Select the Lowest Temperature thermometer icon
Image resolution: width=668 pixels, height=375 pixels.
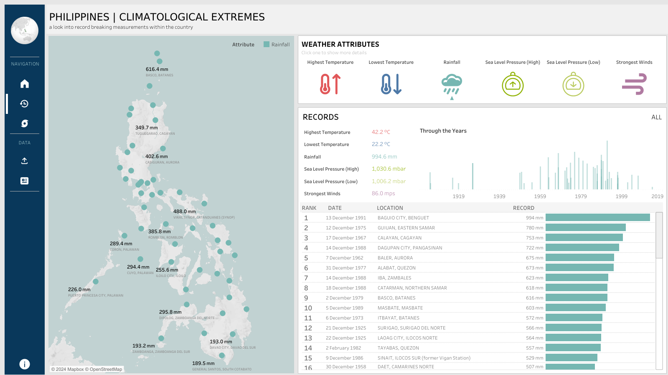click(x=391, y=84)
